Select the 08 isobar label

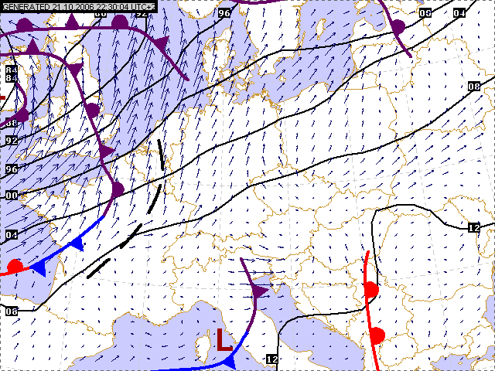pyautogui.click(x=474, y=87)
